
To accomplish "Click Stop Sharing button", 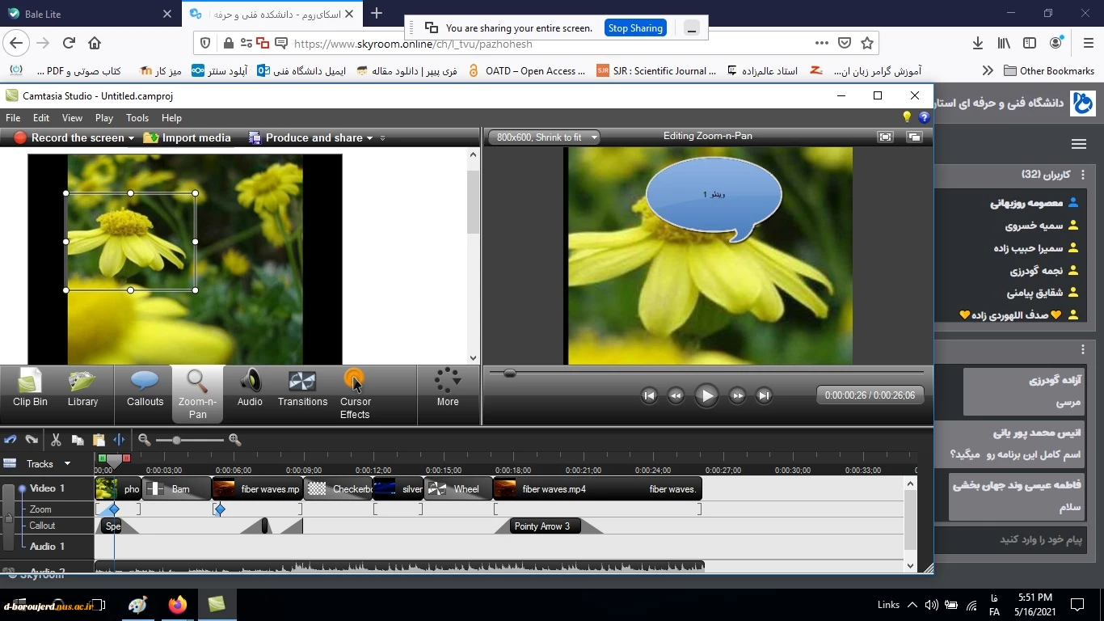I will [635, 28].
